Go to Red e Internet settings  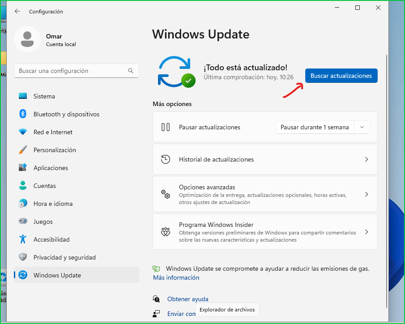(x=77, y=132)
